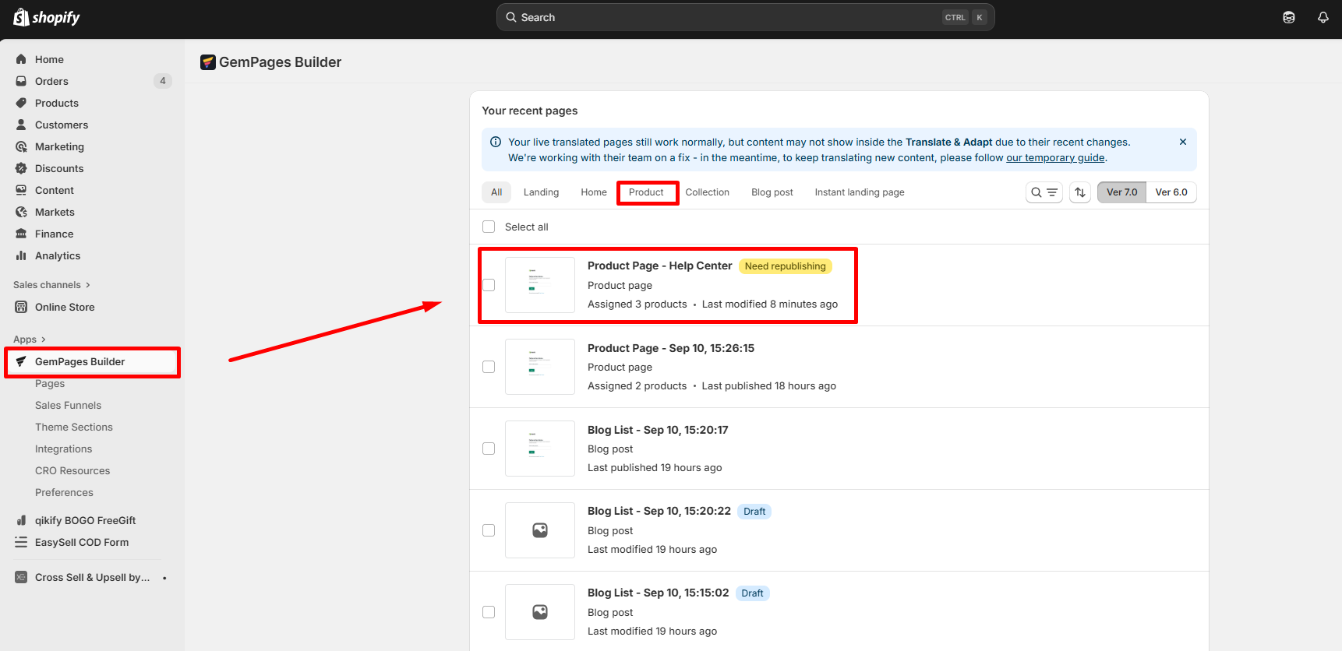The height and width of the screenshot is (651, 1342).
Task: Switch to Ver 6.0 pages
Action: (x=1171, y=192)
